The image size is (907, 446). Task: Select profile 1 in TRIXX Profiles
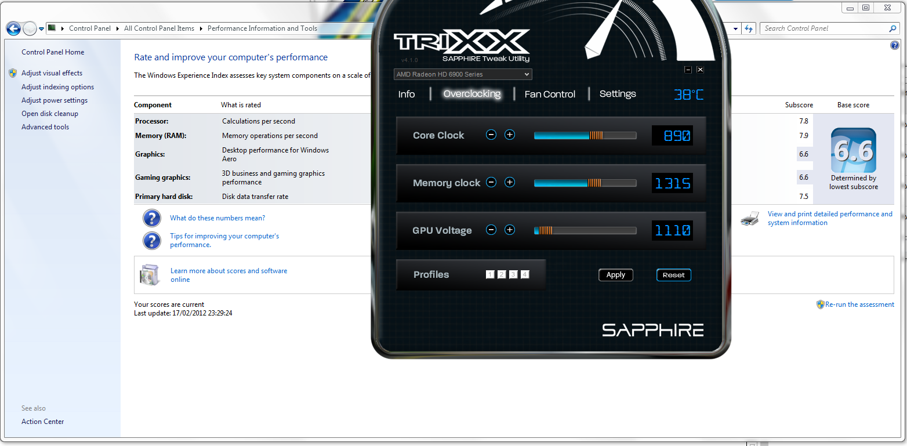point(490,275)
